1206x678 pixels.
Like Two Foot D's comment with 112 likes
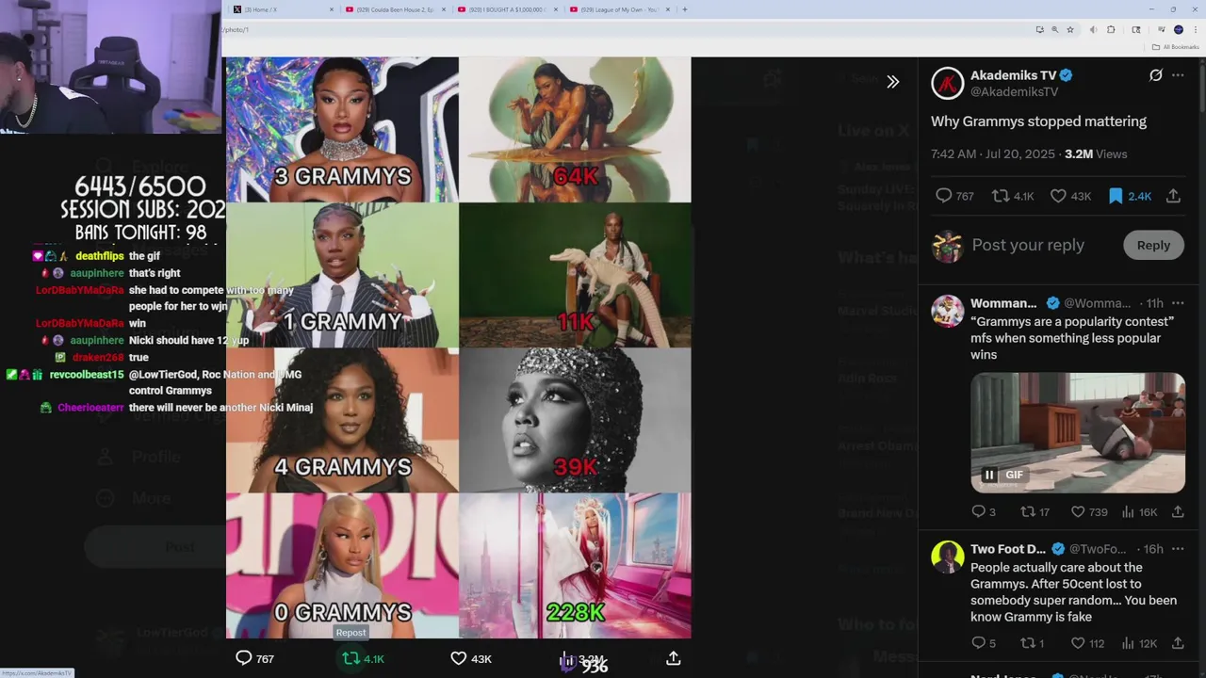point(1087,643)
